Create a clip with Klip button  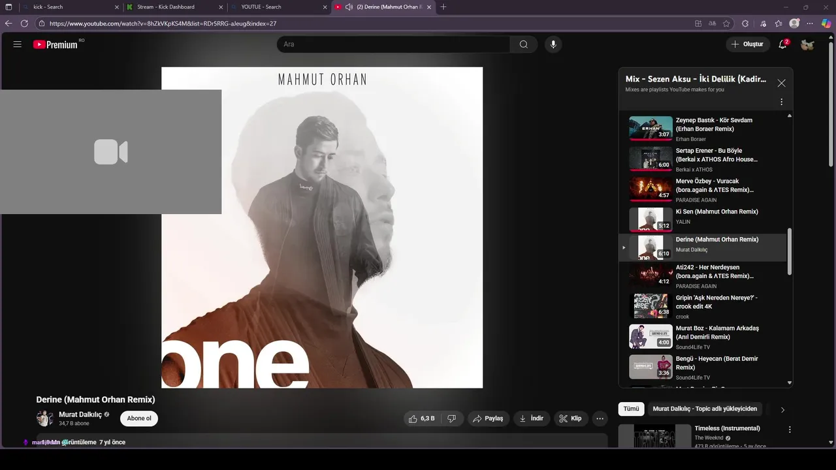570,418
